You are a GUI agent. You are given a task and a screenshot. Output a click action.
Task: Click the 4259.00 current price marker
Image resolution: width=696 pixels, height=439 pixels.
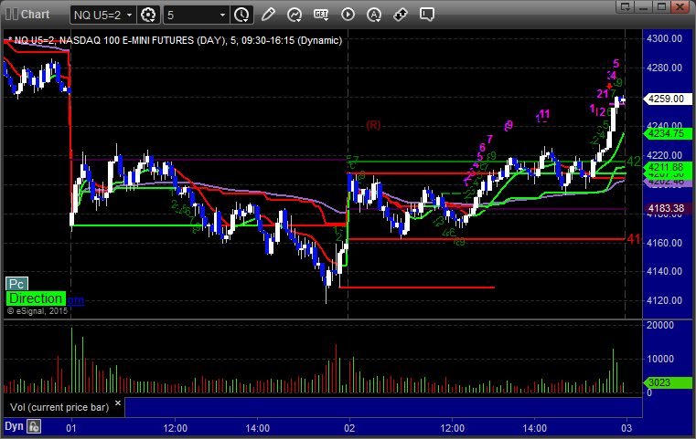point(668,99)
